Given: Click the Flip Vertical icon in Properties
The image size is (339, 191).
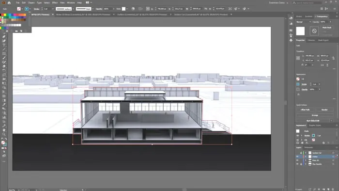Looking at the screenshot, I should click(327, 65).
